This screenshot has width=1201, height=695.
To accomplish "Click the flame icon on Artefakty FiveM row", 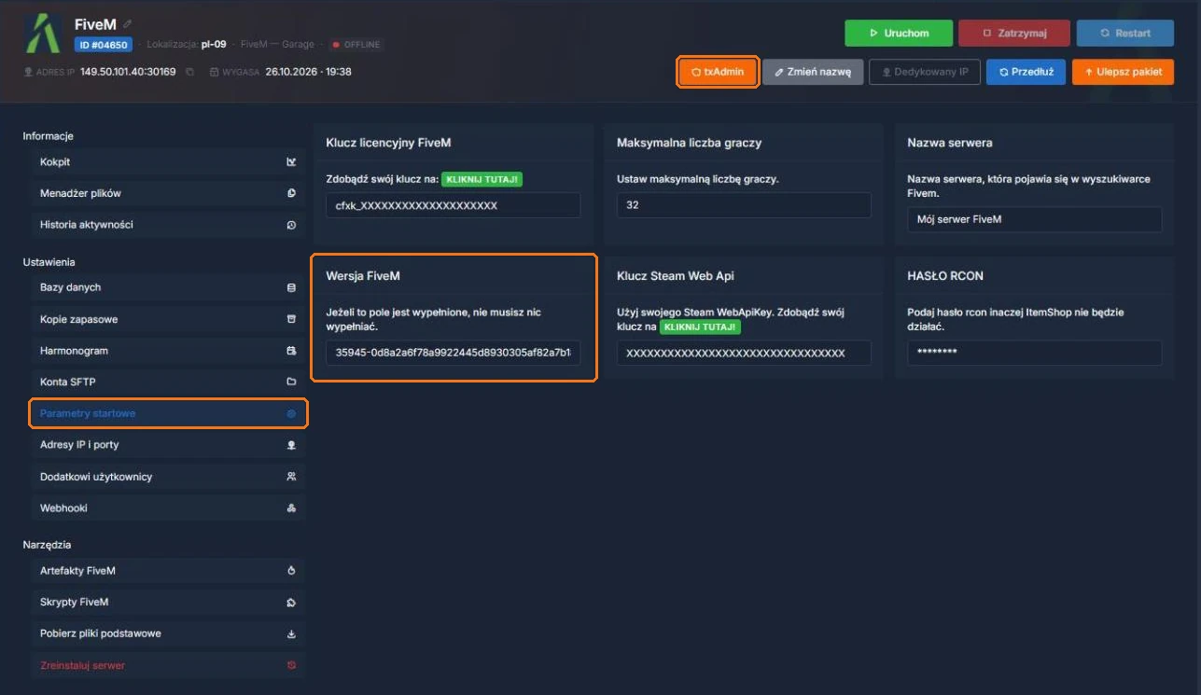I will [x=291, y=571].
